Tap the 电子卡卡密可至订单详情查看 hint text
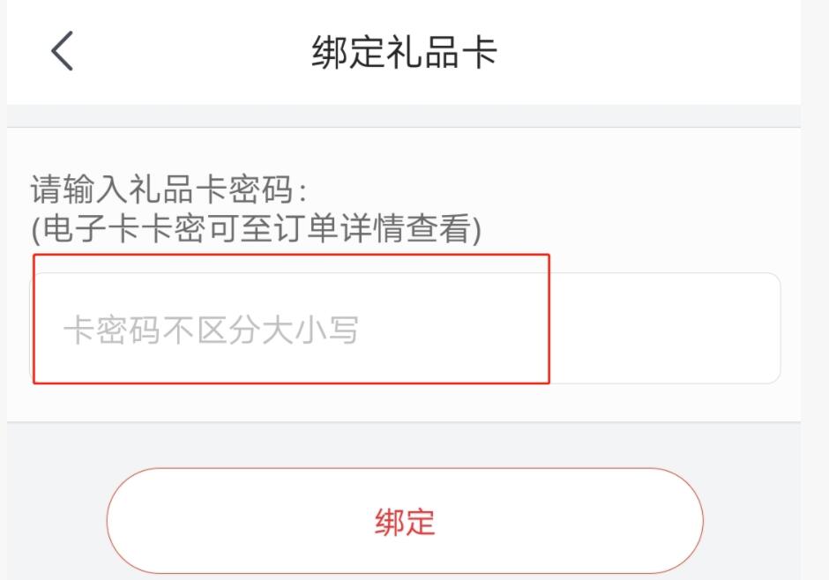 (x=257, y=228)
